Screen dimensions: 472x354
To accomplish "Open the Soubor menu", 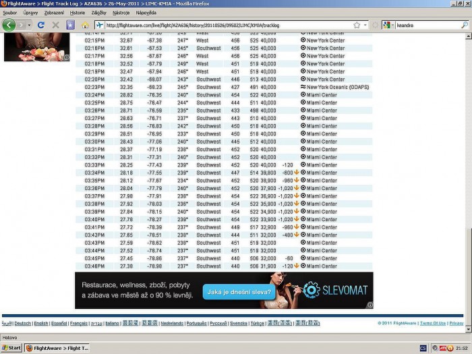I will click(x=10, y=13).
